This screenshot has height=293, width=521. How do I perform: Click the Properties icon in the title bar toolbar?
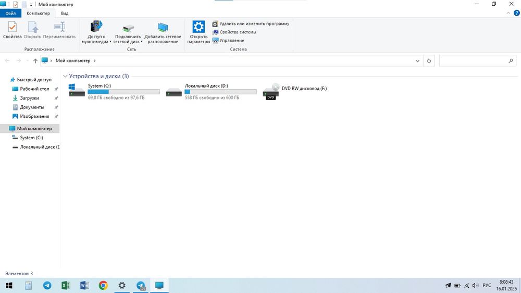[15, 4]
